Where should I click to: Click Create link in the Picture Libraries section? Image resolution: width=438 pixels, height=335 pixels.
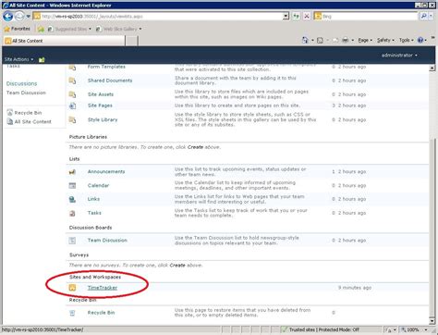click(195, 147)
